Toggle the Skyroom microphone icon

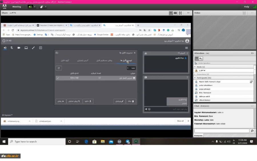pos(12,48)
